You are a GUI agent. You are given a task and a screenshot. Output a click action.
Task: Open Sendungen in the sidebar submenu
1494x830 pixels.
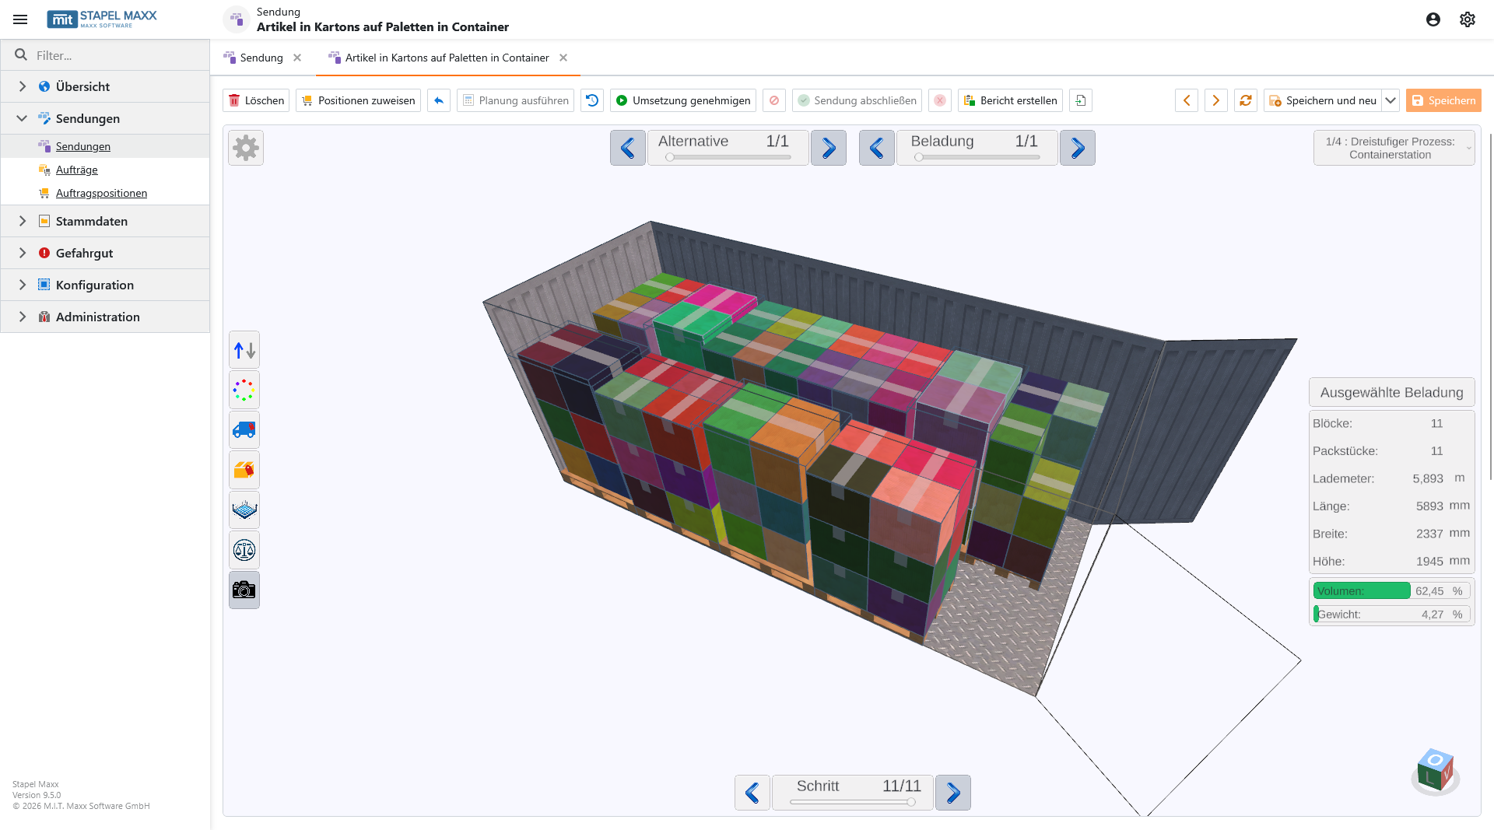(x=83, y=146)
